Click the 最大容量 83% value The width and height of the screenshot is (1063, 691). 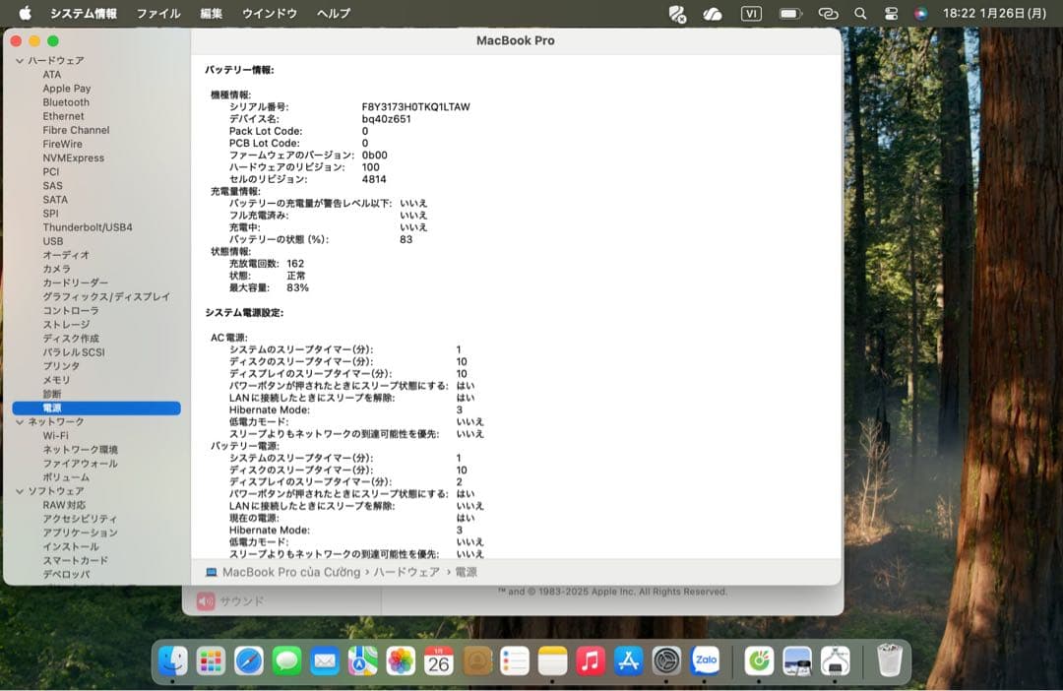(x=297, y=287)
